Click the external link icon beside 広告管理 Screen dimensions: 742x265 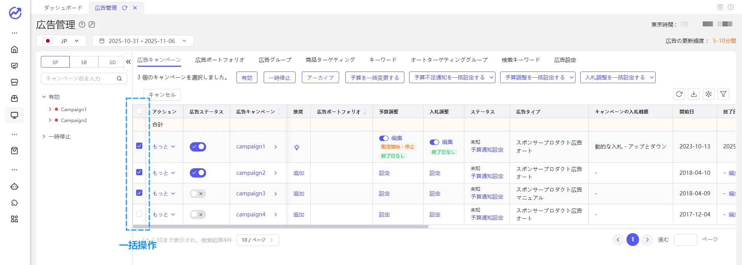coord(92,24)
